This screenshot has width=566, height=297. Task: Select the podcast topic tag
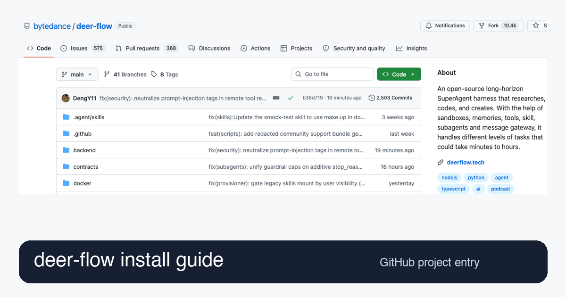500,189
